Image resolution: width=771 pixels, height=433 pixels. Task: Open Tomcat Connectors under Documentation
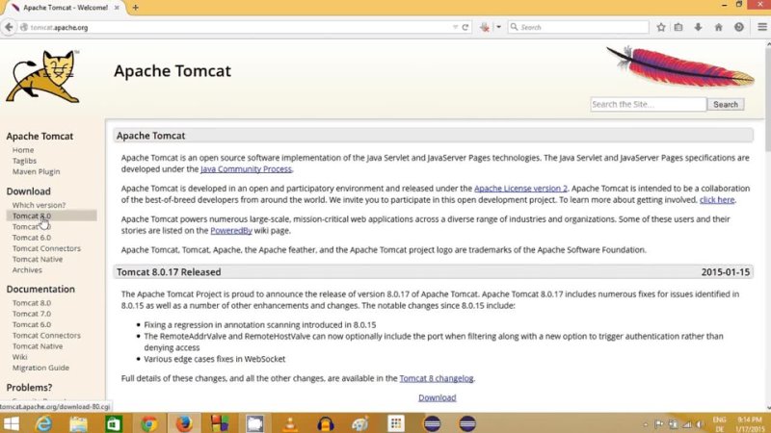point(46,335)
